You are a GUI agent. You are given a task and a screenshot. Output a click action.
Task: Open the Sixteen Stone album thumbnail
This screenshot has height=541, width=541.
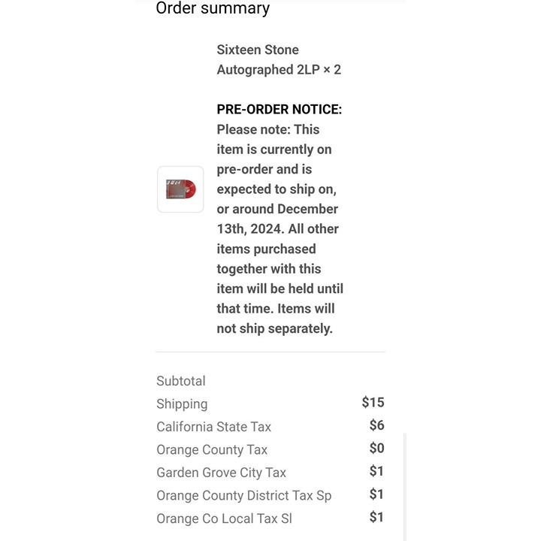180,189
